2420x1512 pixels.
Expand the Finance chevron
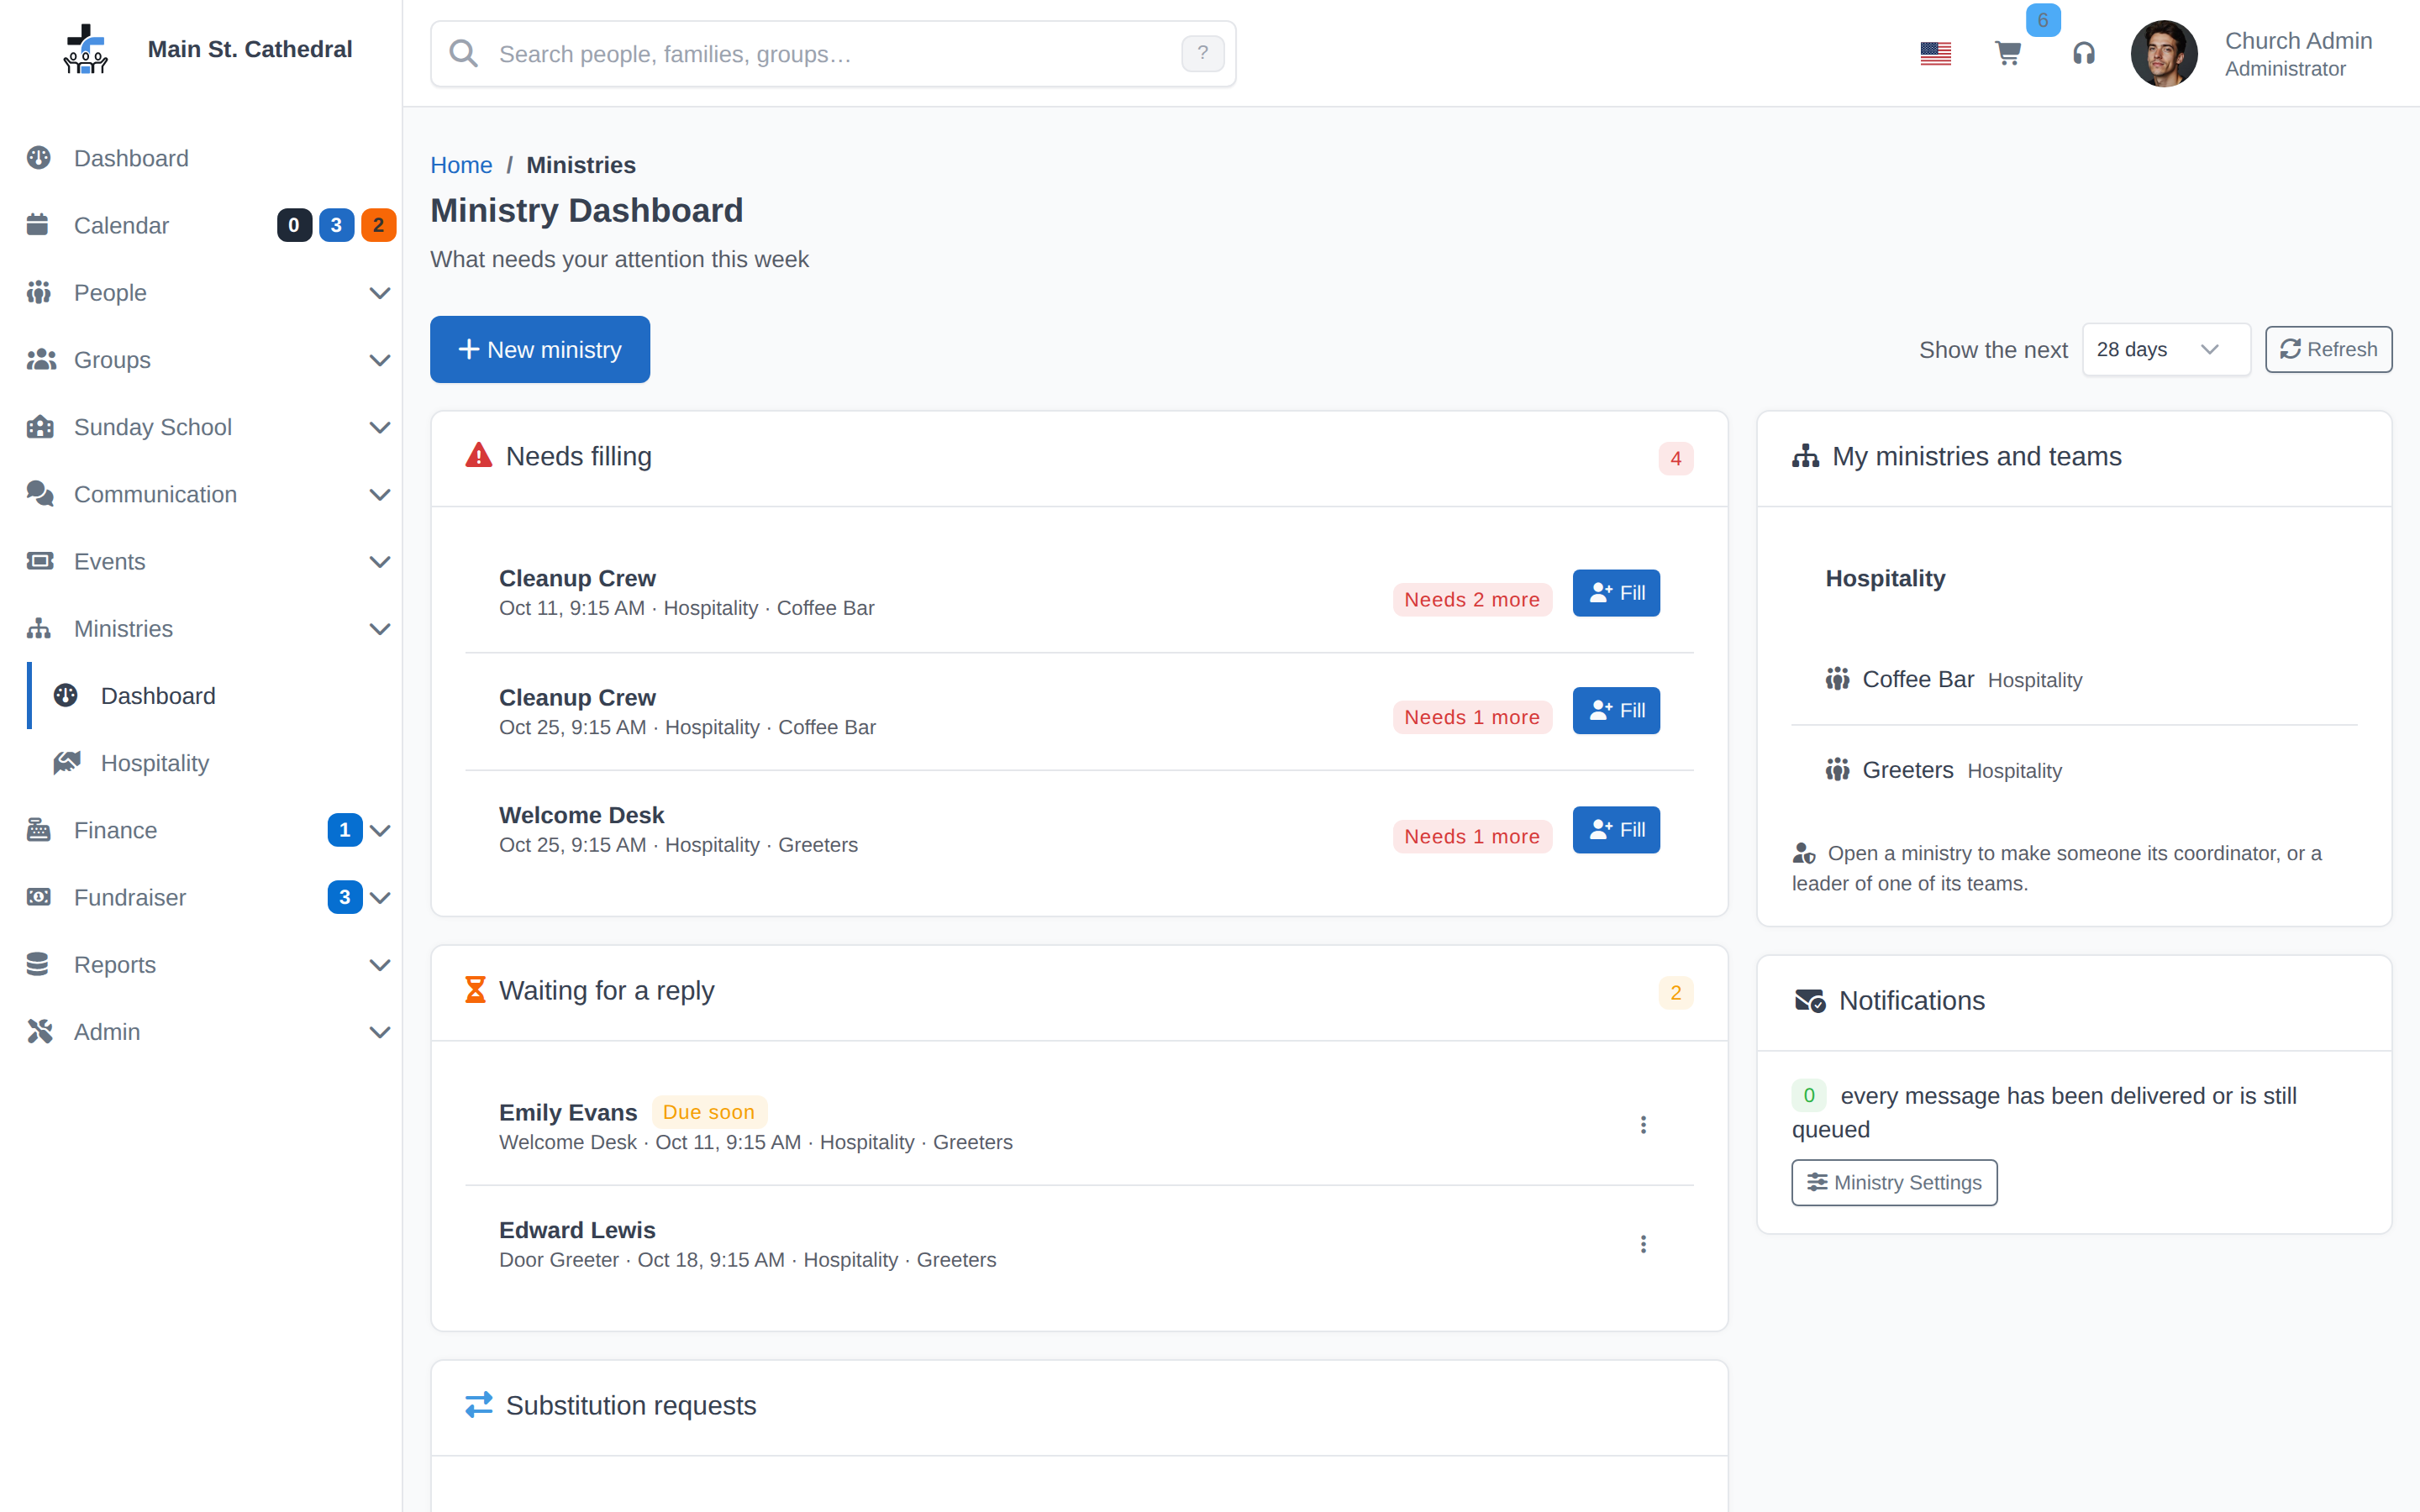pos(380,830)
